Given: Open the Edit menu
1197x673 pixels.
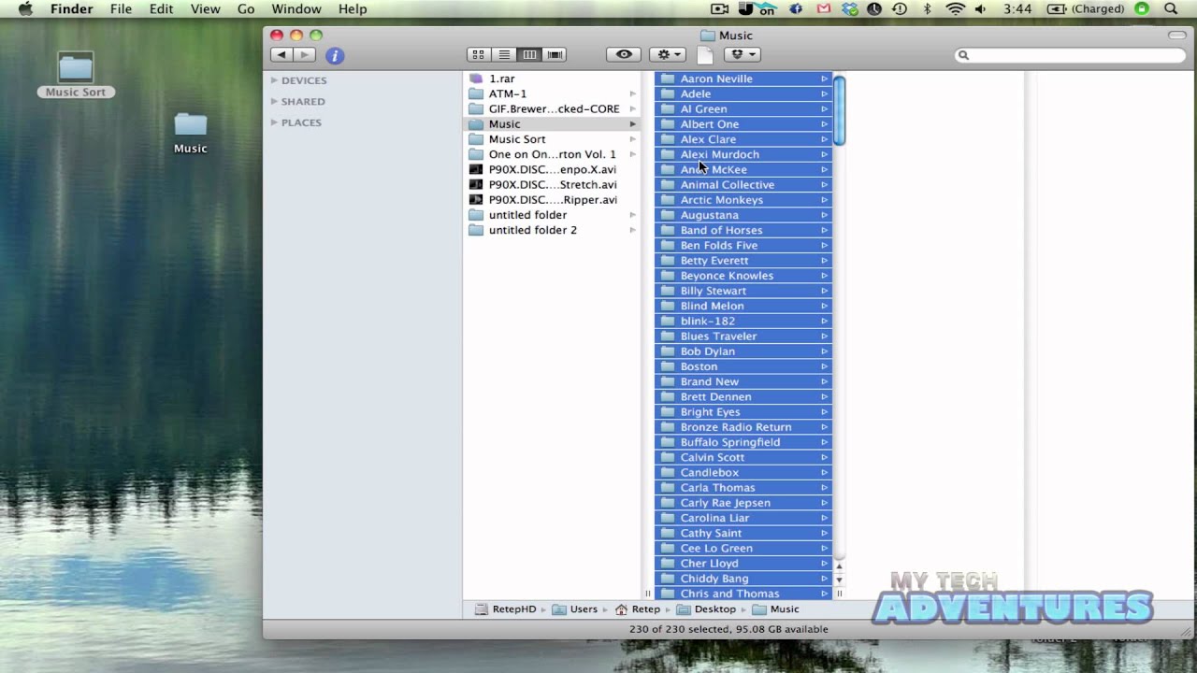Looking at the screenshot, I should (x=161, y=8).
